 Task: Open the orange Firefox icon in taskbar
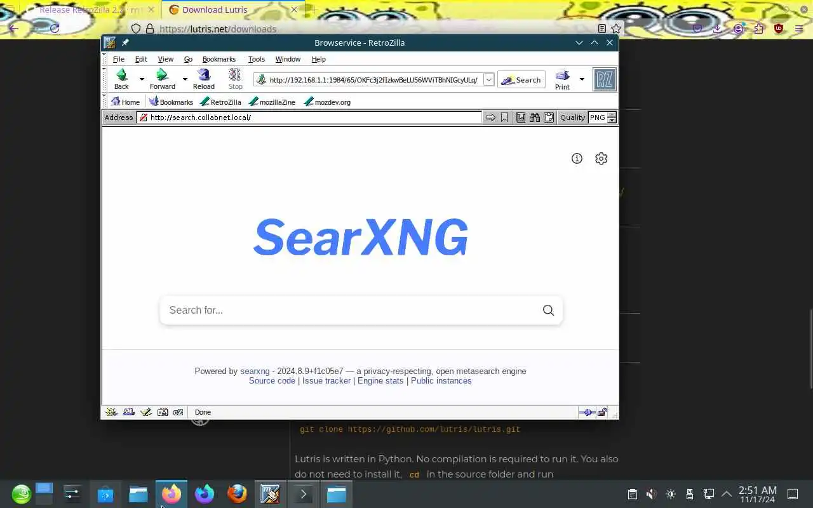click(x=237, y=494)
